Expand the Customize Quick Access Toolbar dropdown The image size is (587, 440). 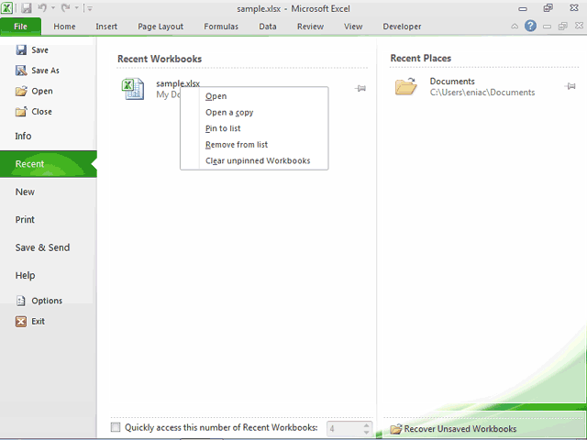pos(90,8)
